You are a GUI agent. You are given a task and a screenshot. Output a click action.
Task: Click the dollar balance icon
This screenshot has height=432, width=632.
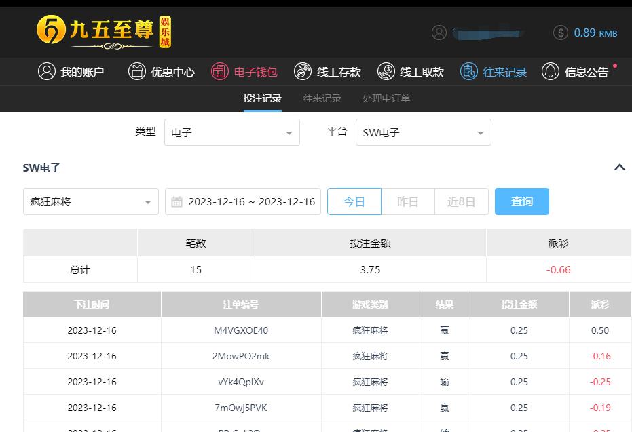pyautogui.click(x=560, y=33)
